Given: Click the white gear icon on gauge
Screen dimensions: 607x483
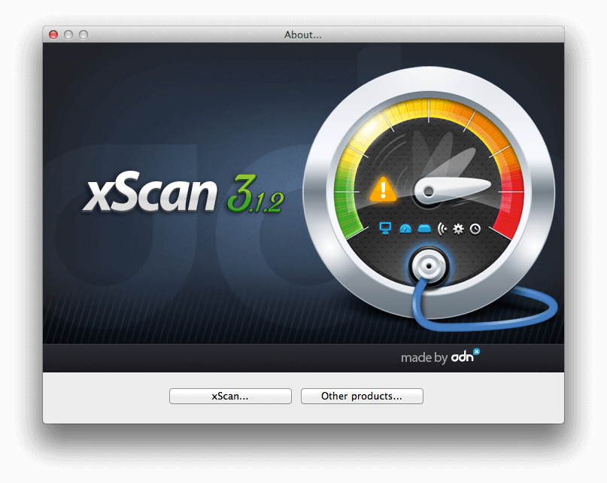Looking at the screenshot, I should [458, 229].
